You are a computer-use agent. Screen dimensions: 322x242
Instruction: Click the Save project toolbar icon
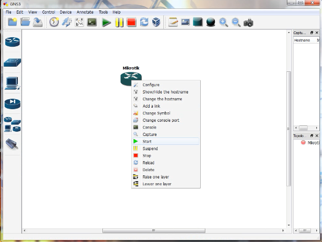click(x=38, y=22)
